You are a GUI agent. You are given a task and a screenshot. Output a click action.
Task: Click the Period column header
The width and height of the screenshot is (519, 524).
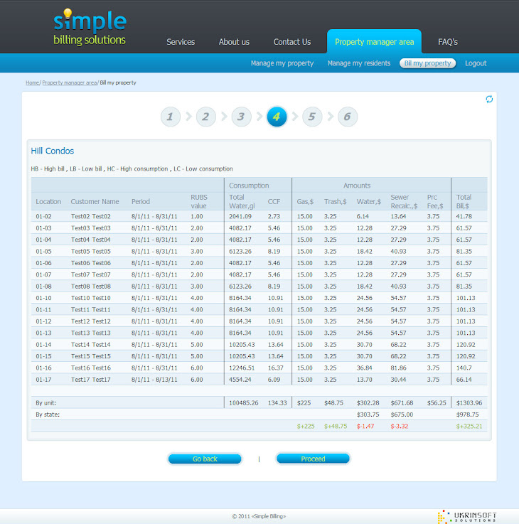coord(140,201)
